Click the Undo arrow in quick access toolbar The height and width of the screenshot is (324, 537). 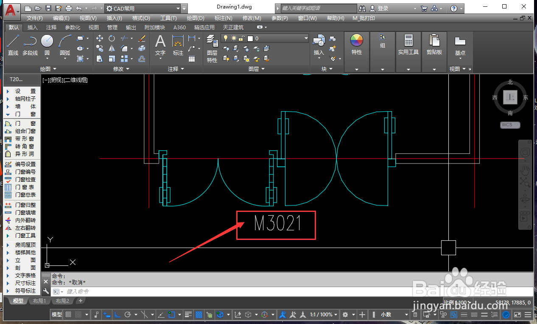[x=79, y=8]
